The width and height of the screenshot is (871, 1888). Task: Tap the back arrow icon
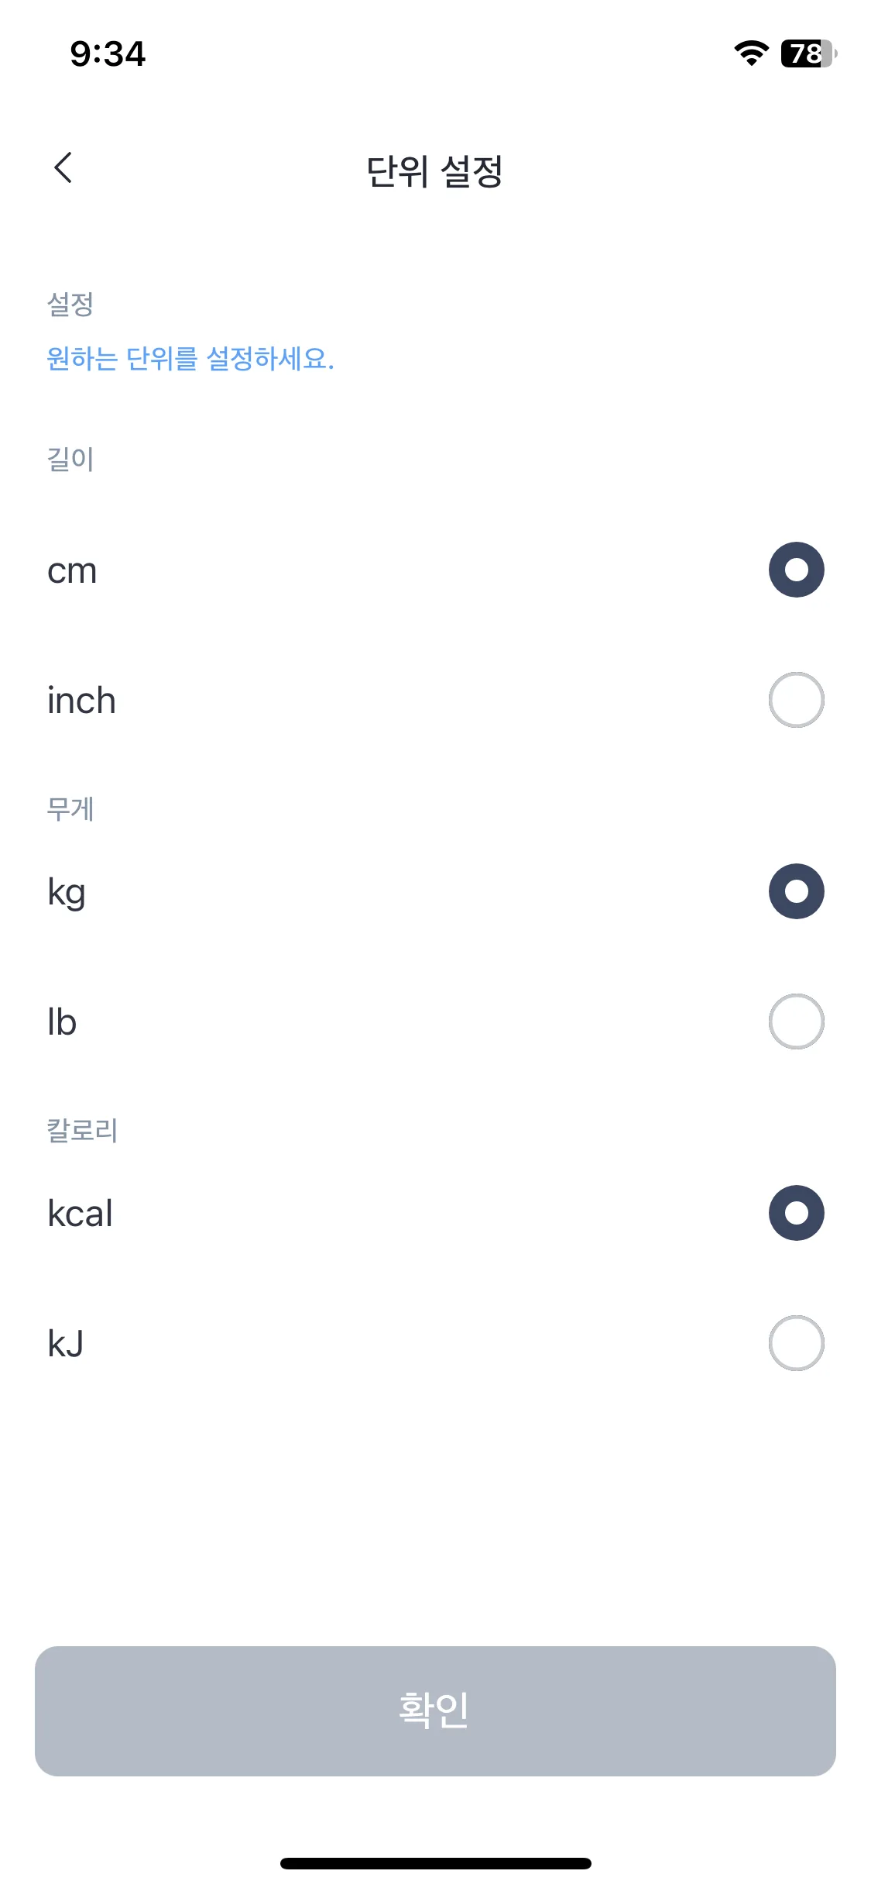click(x=63, y=167)
